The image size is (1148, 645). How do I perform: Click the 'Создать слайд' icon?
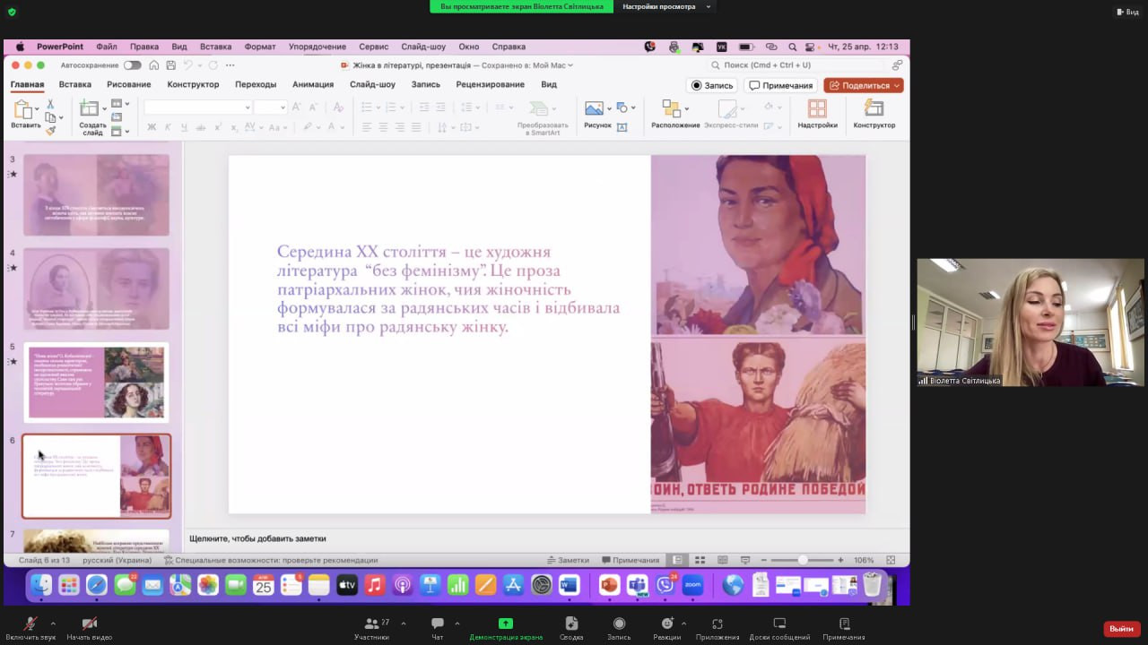[90, 109]
